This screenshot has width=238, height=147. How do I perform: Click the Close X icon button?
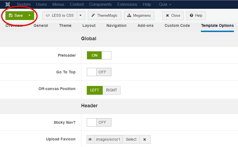point(173,15)
